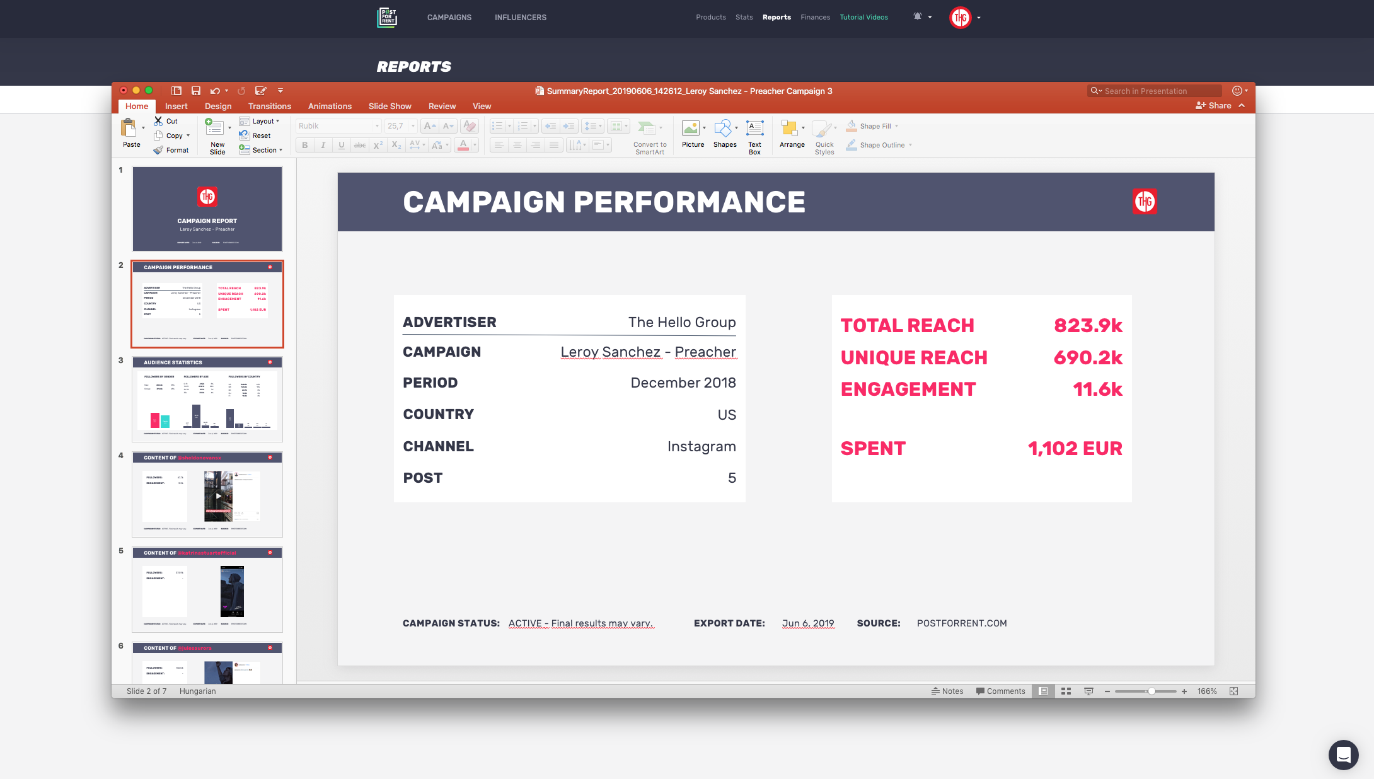Toggle Italic formatting
This screenshot has width=1374, height=779.
[x=323, y=145]
